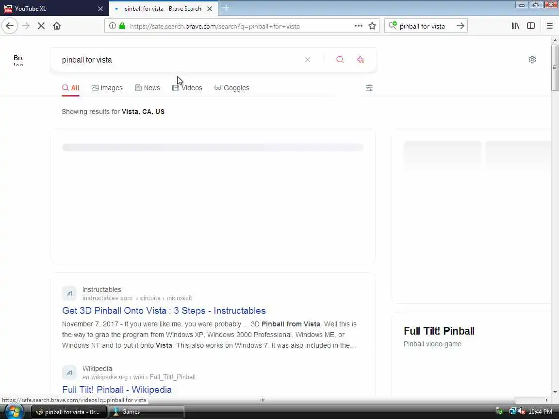Click instructables.com breadcrumb text
Screen dimensions: 559x419
[x=107, y=298]
